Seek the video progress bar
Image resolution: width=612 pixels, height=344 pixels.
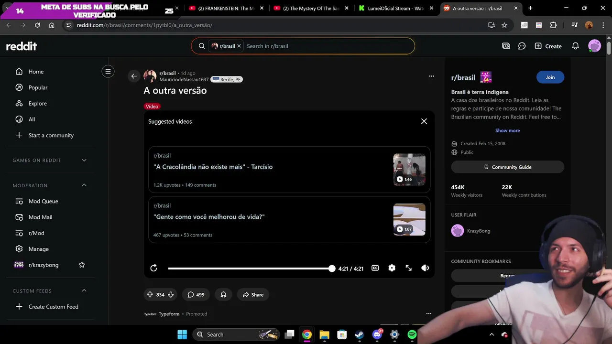tap(250, 269)
